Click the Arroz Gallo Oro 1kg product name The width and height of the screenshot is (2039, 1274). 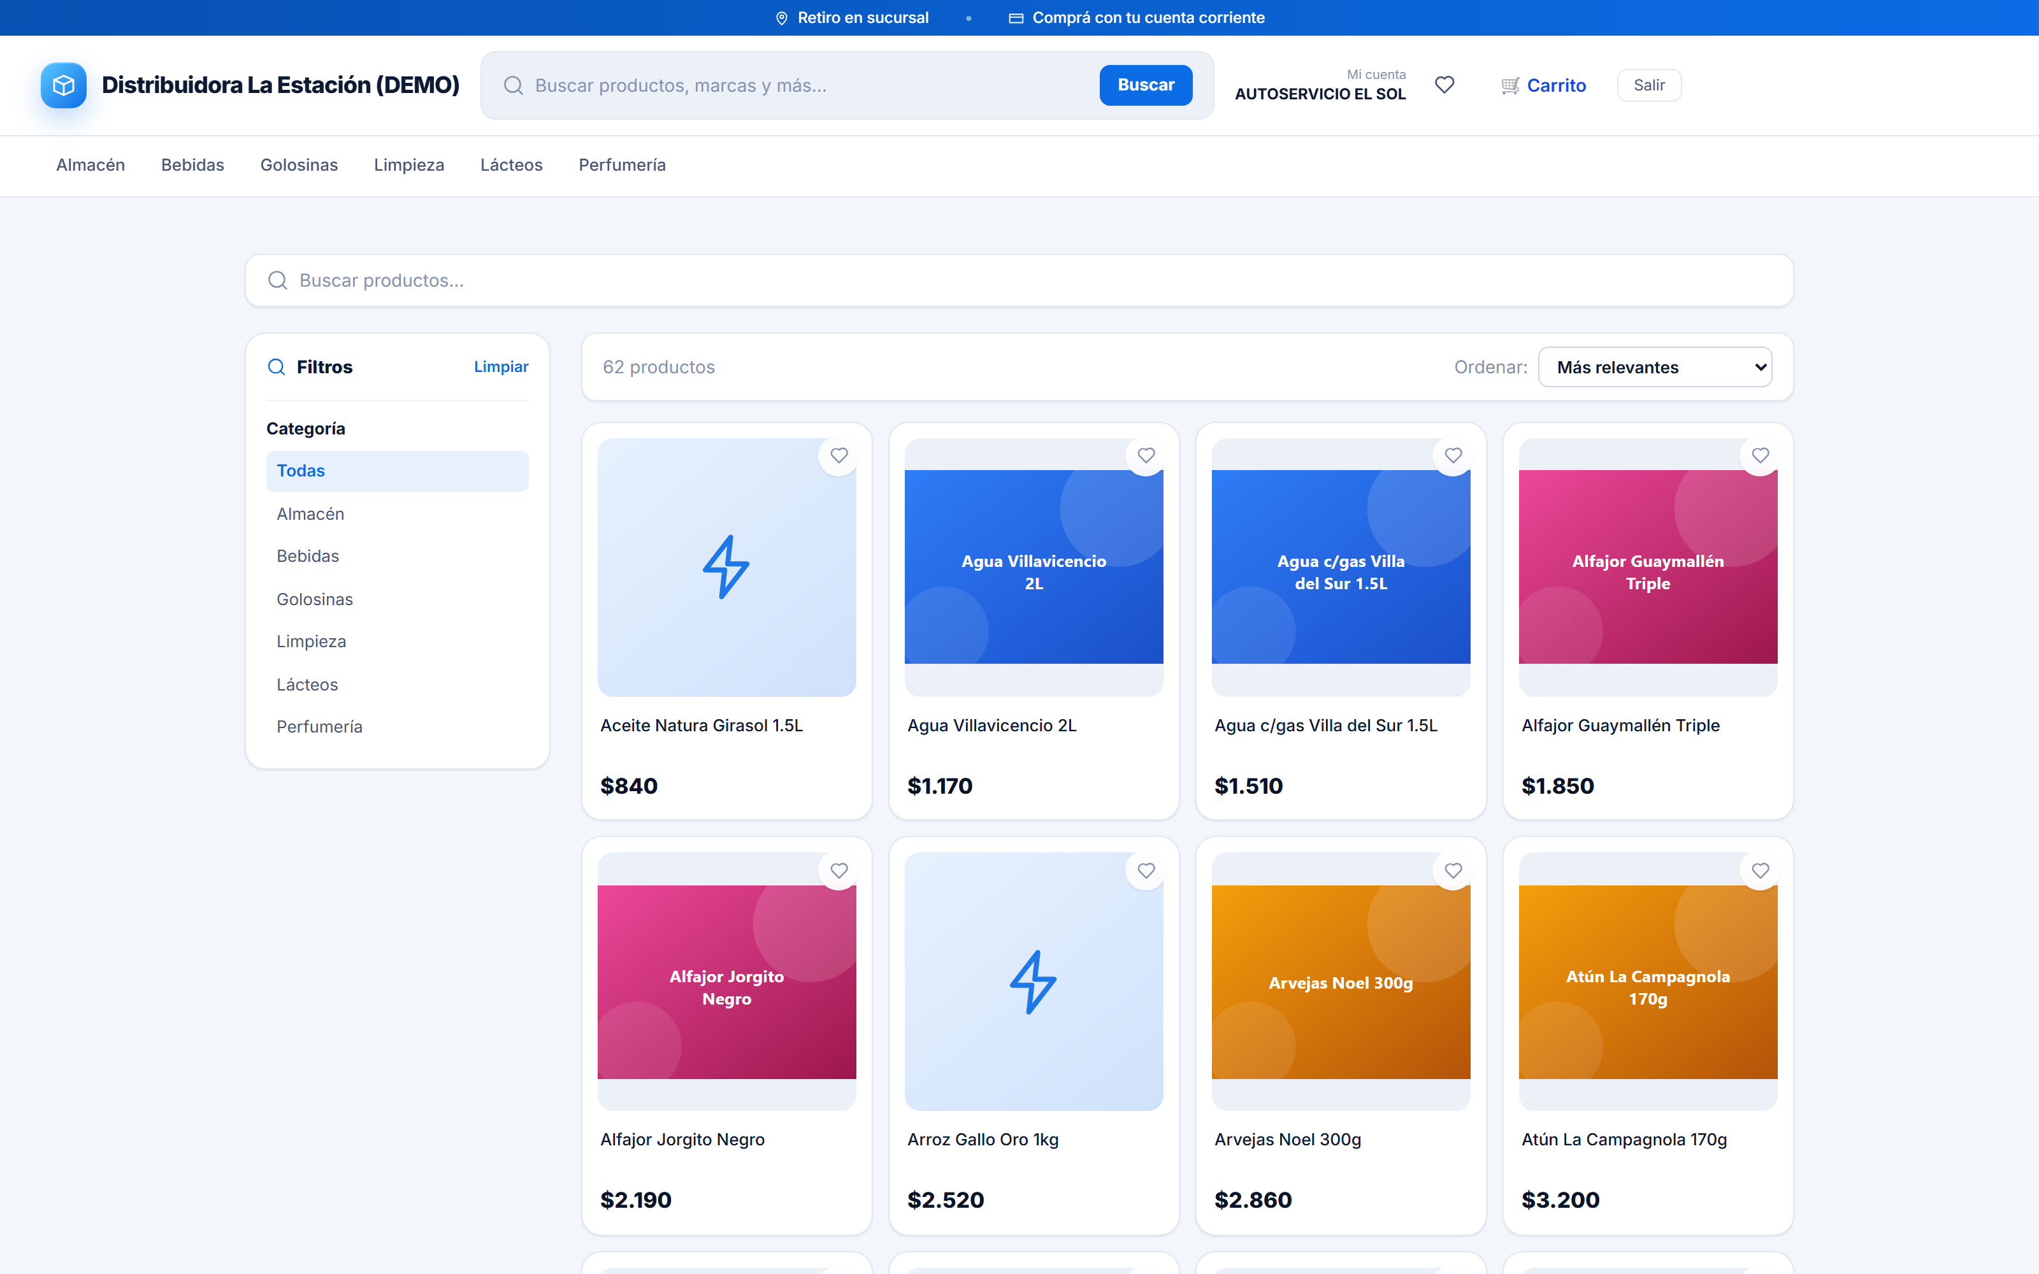(983, 1140)
